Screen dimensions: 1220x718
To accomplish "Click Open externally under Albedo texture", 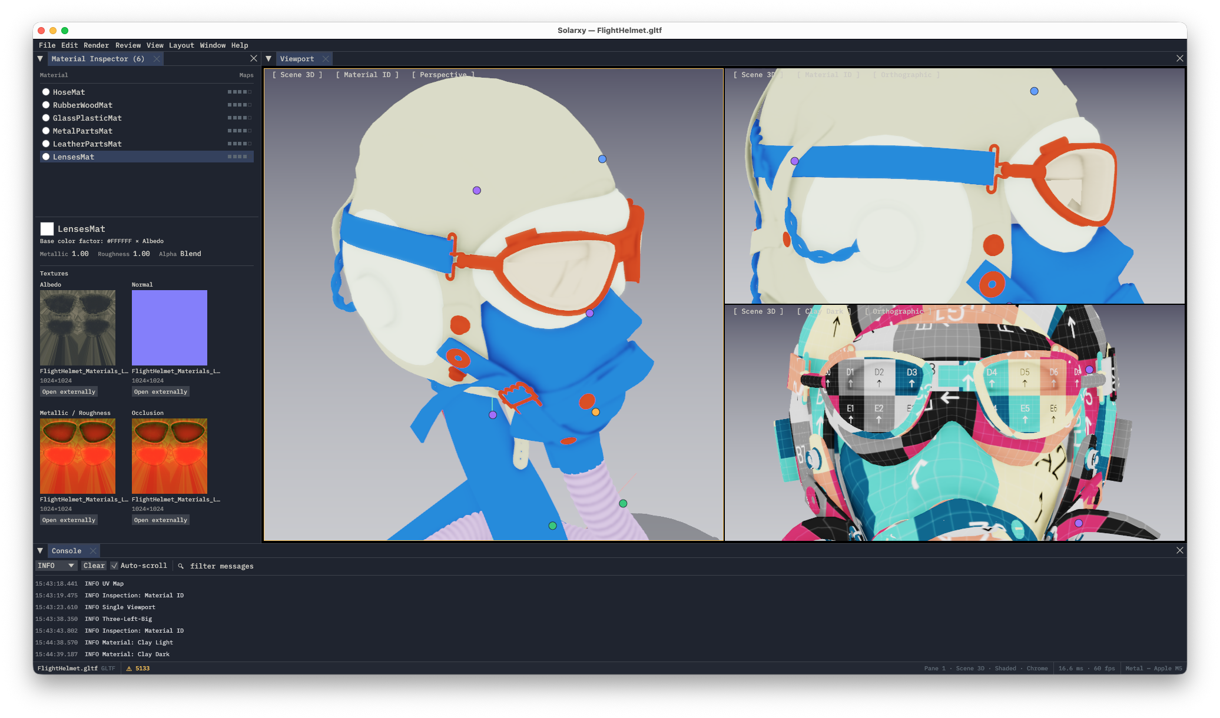I will click(x=68, y=392).
